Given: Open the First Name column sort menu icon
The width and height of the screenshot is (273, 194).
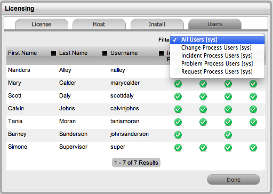Looking at the screenshot, I should 53,53.
